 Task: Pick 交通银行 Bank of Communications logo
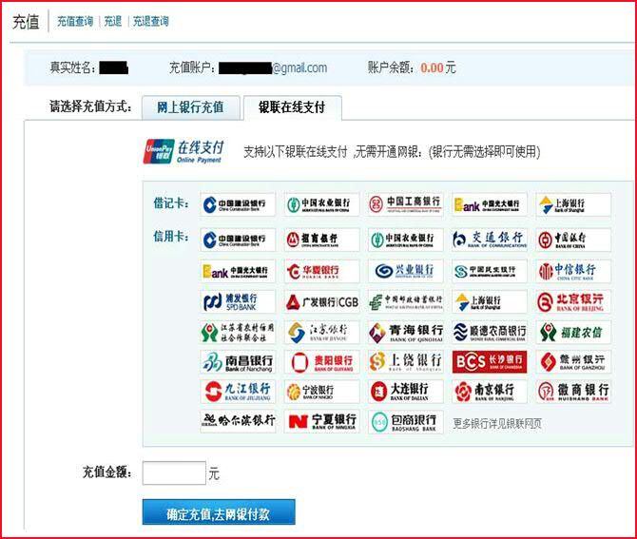click(x=490, y=240)
